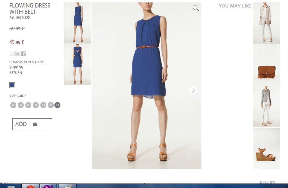Viewport: 288px width, 188px height.
Task: Open the wooden wedge sandal suggestion
Action: (x=266, y=148)
